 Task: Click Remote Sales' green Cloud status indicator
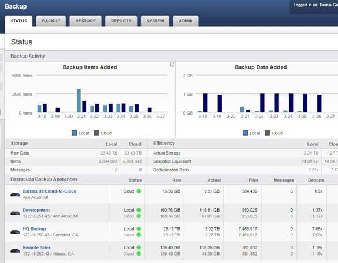(139, 254)
